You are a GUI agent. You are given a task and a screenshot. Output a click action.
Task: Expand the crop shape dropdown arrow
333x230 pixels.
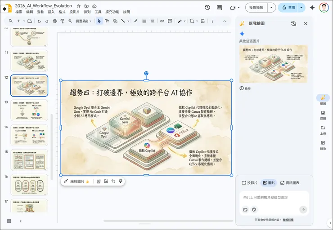[x=197, y=21]
